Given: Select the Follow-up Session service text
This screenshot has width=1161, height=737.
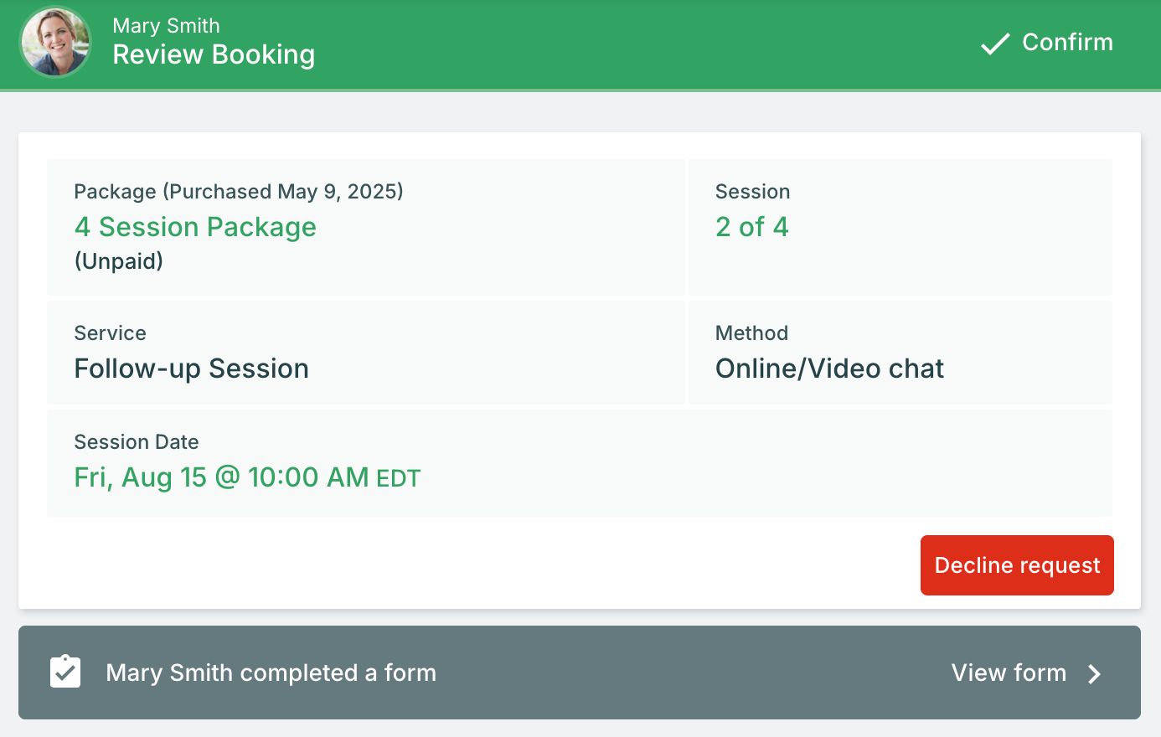Looking at the screenshot, I should 191,368.
